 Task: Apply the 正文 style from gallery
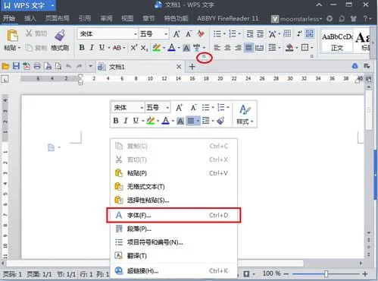coord(337,41)
